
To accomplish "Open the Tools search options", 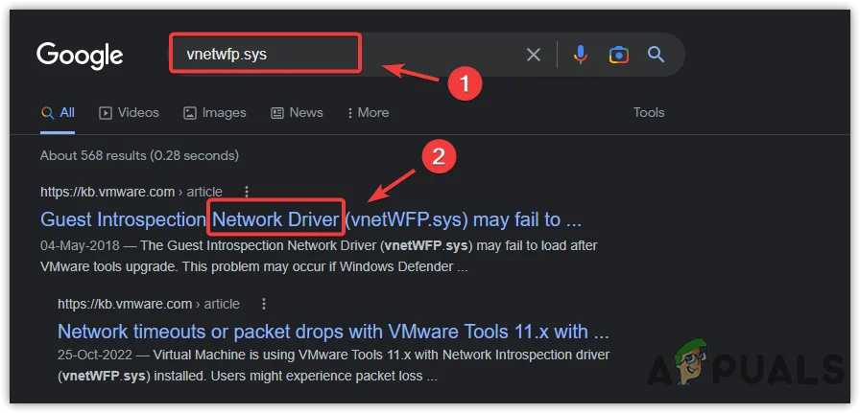I will pyautogui.click(x=649, y=112).
